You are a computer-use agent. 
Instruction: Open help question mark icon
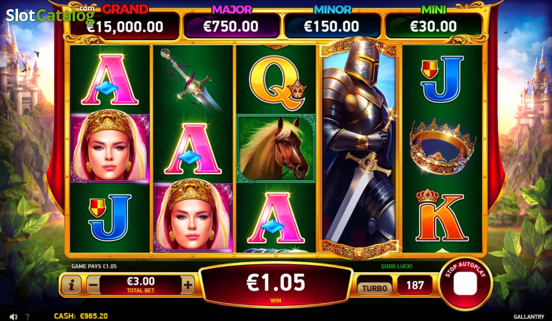(28, 316)
